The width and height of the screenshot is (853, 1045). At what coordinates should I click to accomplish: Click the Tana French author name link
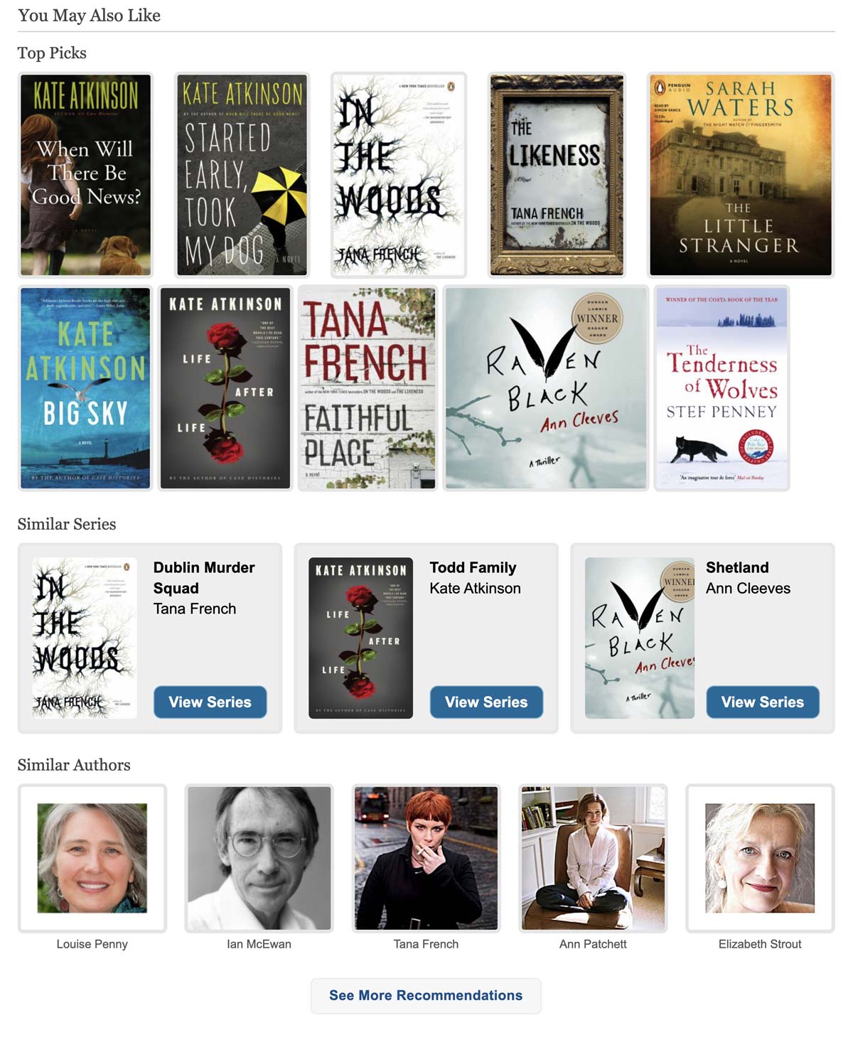click(426, 944)
